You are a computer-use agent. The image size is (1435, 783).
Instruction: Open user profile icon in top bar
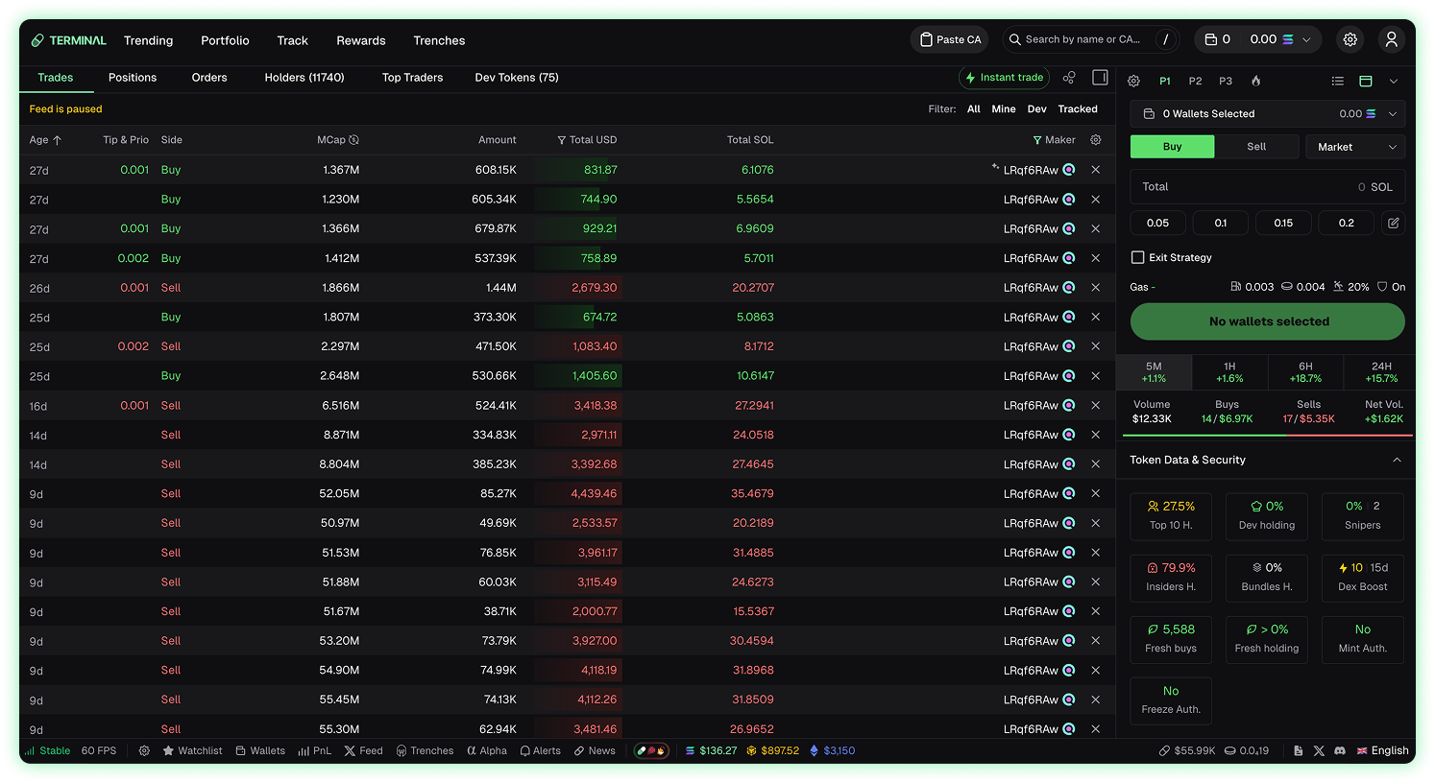point(1391,39)
